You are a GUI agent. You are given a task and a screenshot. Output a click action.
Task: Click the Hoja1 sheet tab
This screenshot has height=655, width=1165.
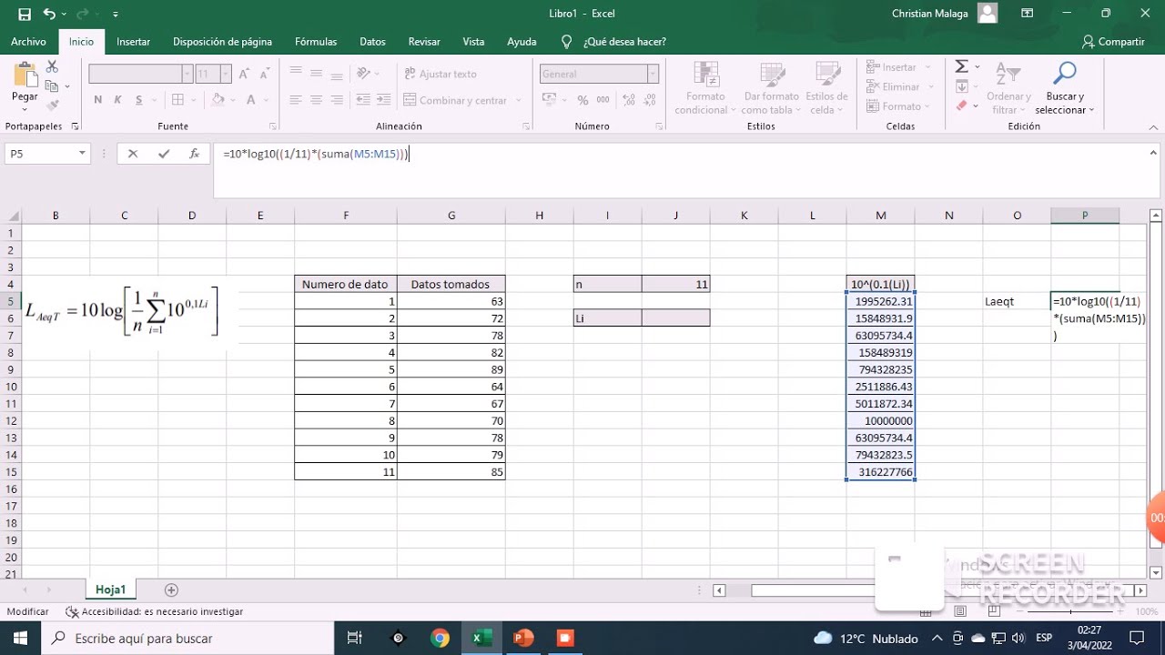(x=110, y=589)
